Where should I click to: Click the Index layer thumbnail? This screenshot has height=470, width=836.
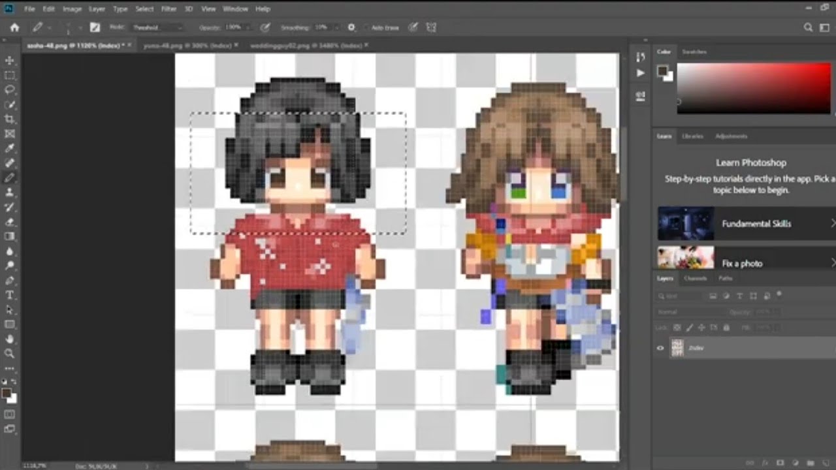[677, 348]
